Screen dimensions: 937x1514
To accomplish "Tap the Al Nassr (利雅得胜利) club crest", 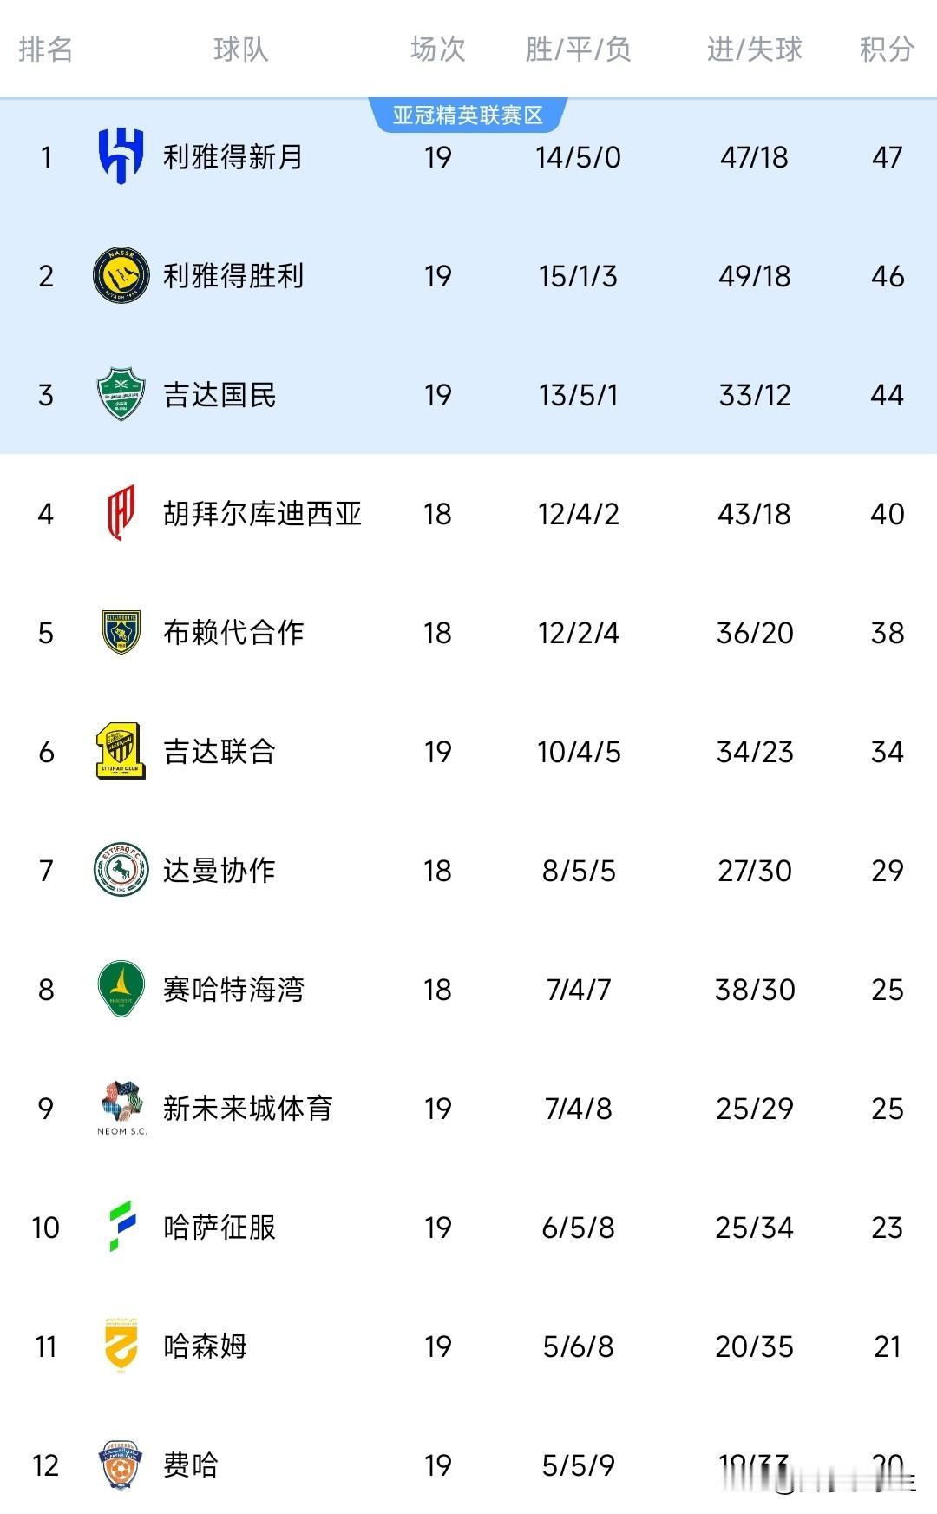I will (121, 275).
